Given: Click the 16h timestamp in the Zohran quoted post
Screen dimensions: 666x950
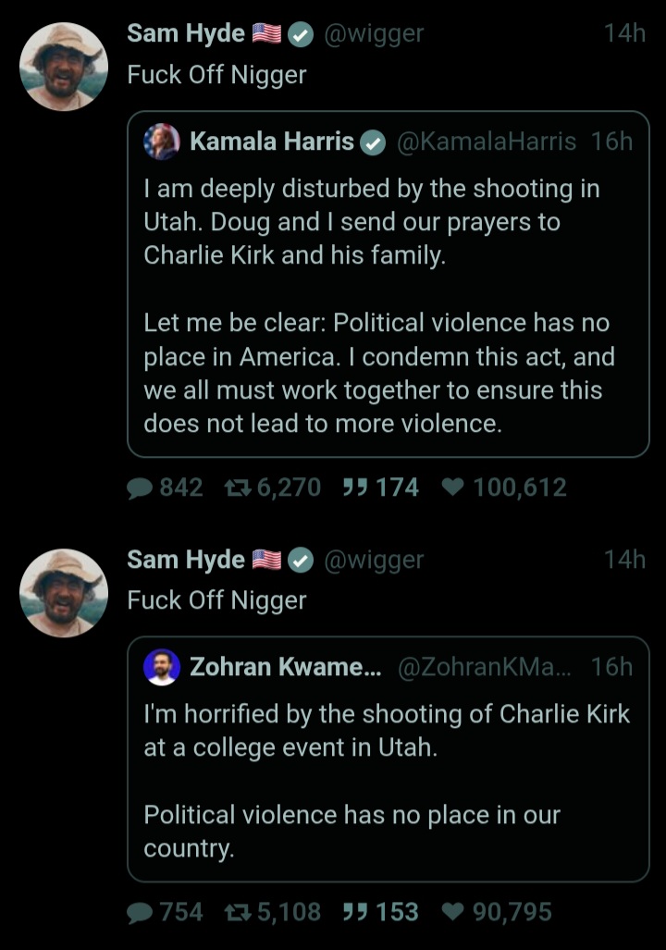Looking at the screenshot, I should coord(611,667).
